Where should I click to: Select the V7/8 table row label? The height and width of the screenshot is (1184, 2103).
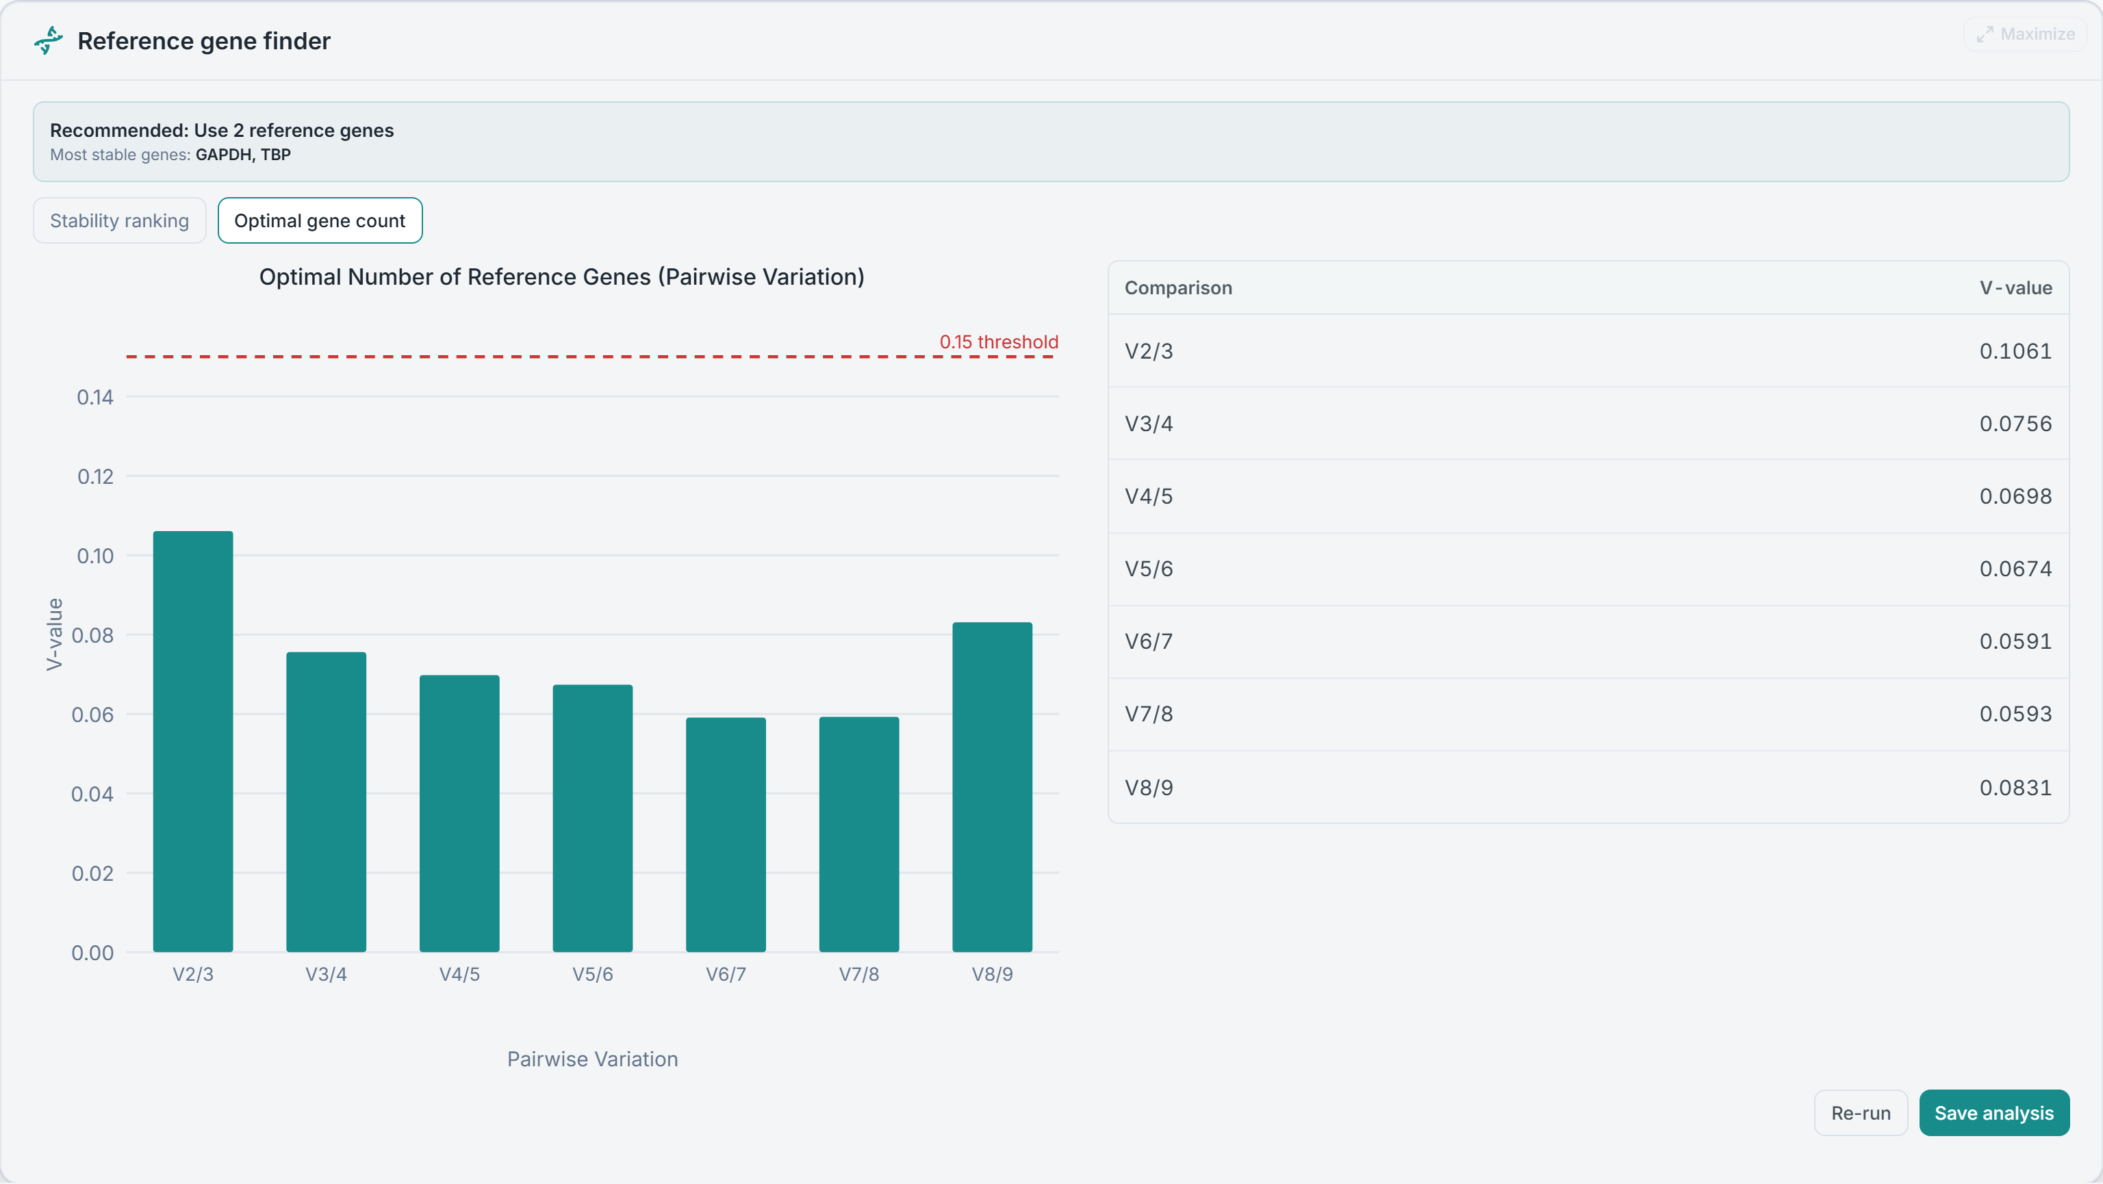[1149, 714]
